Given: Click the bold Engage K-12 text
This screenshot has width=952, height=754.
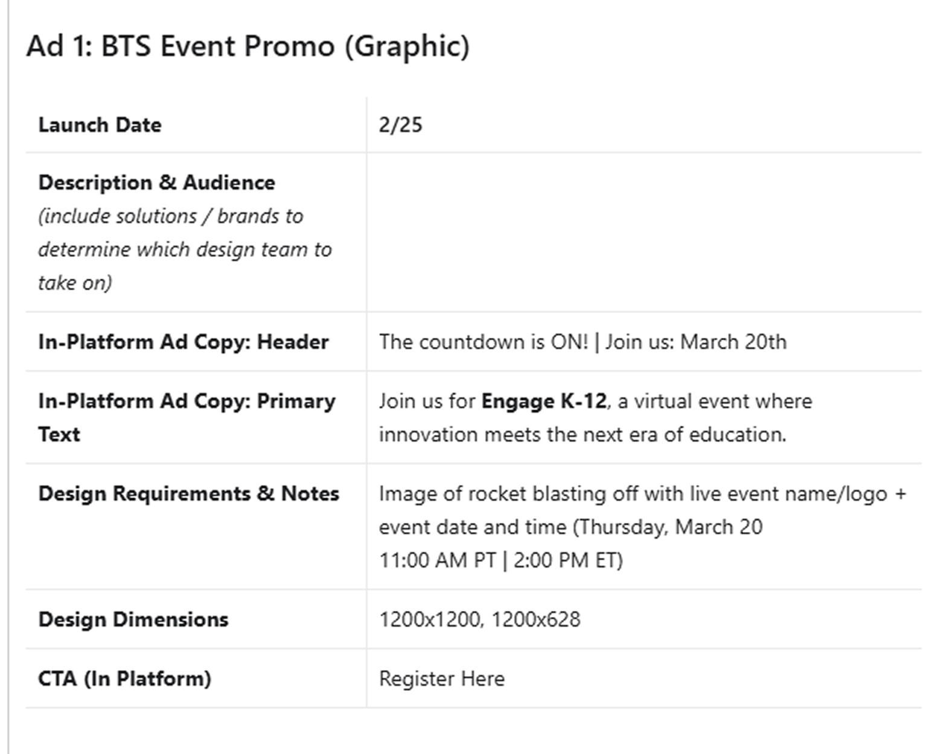Looking at the screenshot, I should [544, 401].
